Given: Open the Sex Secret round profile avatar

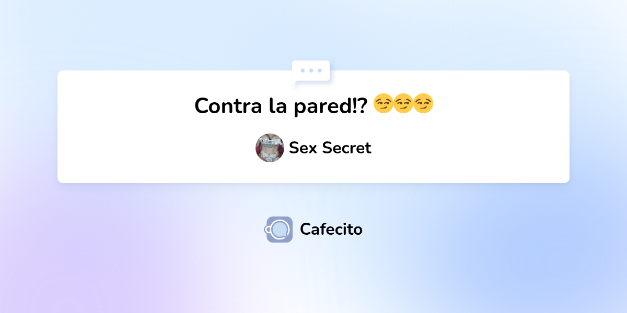Looking at the screenshot, I should [270, 148].
